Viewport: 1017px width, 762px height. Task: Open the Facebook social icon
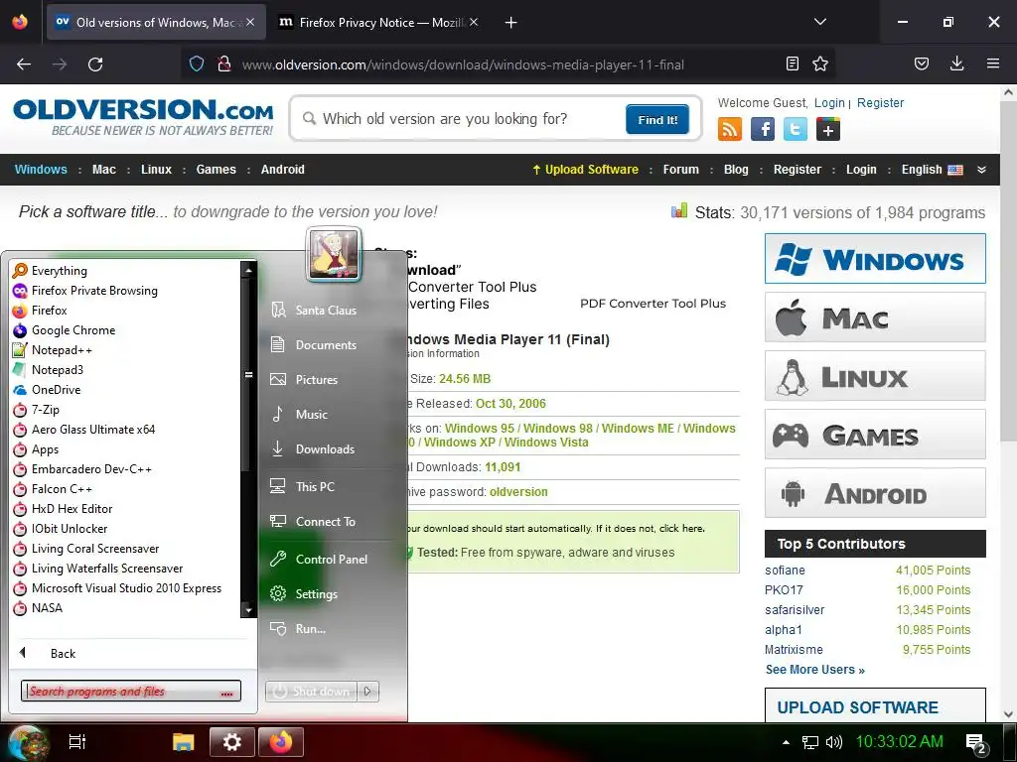pyautogui.click(x=763, y=129)
